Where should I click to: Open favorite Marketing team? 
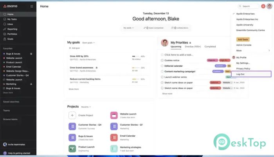click(11, 84)
